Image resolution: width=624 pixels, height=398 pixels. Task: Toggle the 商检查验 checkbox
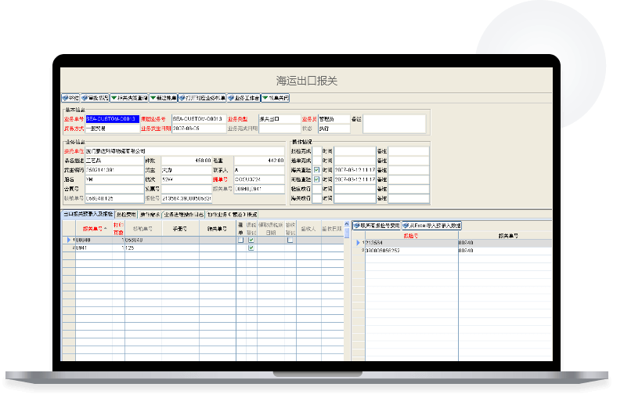(316, 179)
